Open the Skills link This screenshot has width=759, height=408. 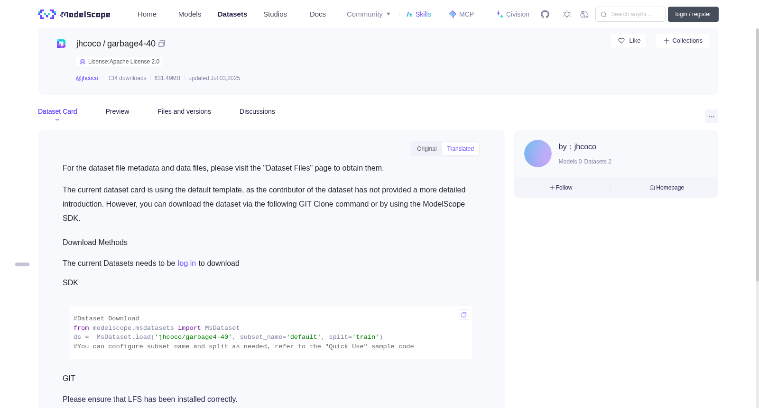click(x=418, y=14)
